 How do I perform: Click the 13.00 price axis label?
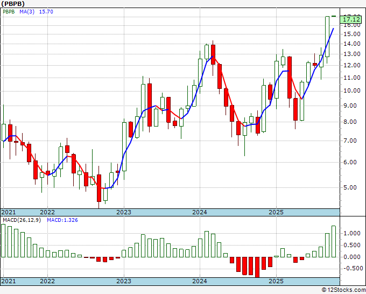tap(352, 54)
